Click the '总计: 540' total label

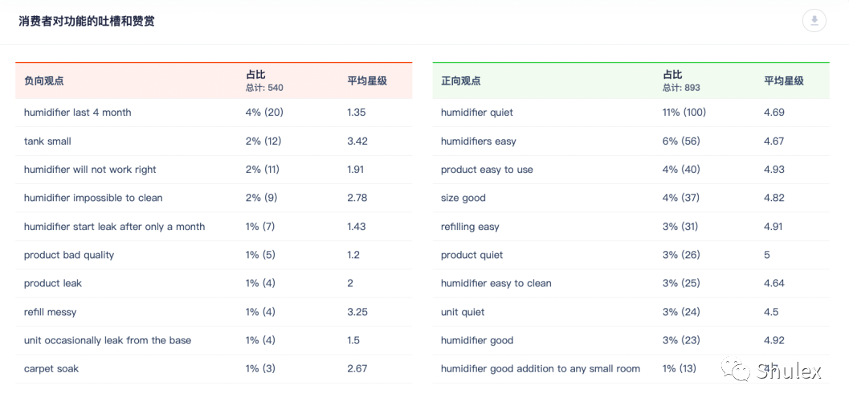[x=265, y=88]
